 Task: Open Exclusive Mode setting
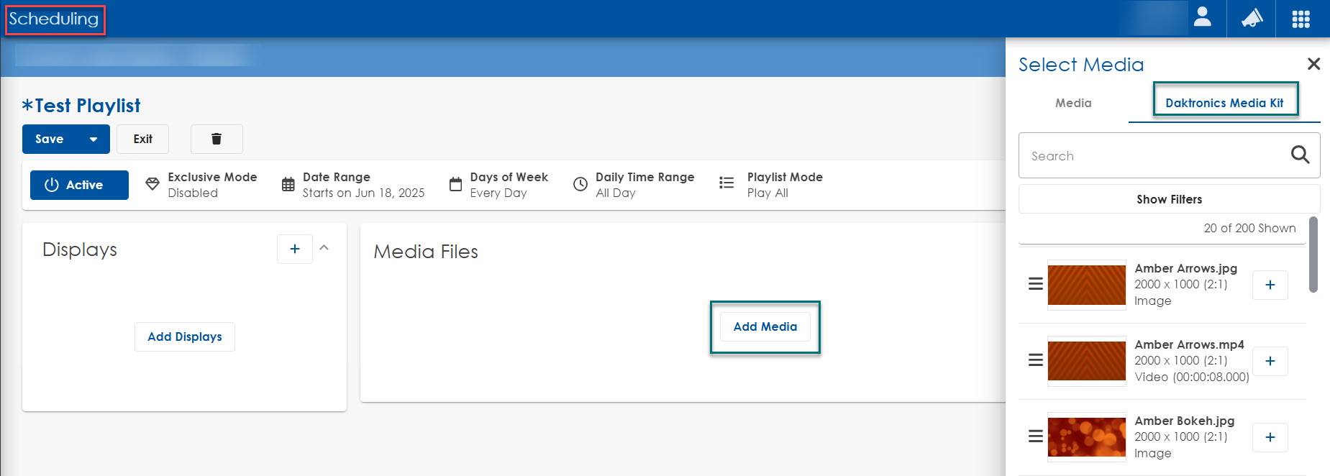201,185
